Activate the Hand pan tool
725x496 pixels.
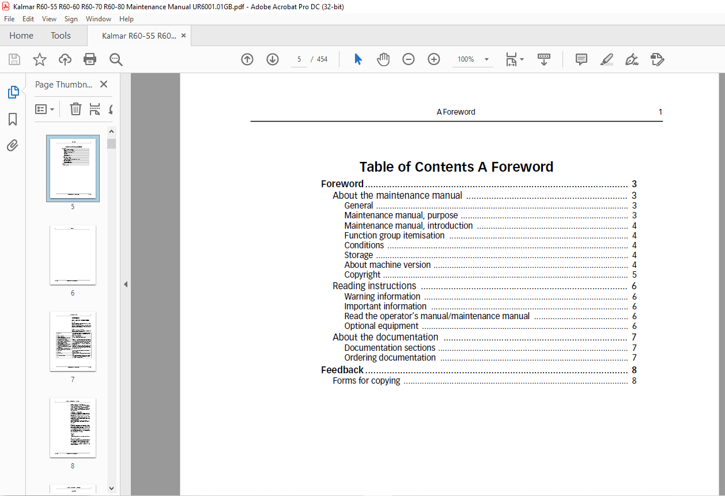coord(383,59)
